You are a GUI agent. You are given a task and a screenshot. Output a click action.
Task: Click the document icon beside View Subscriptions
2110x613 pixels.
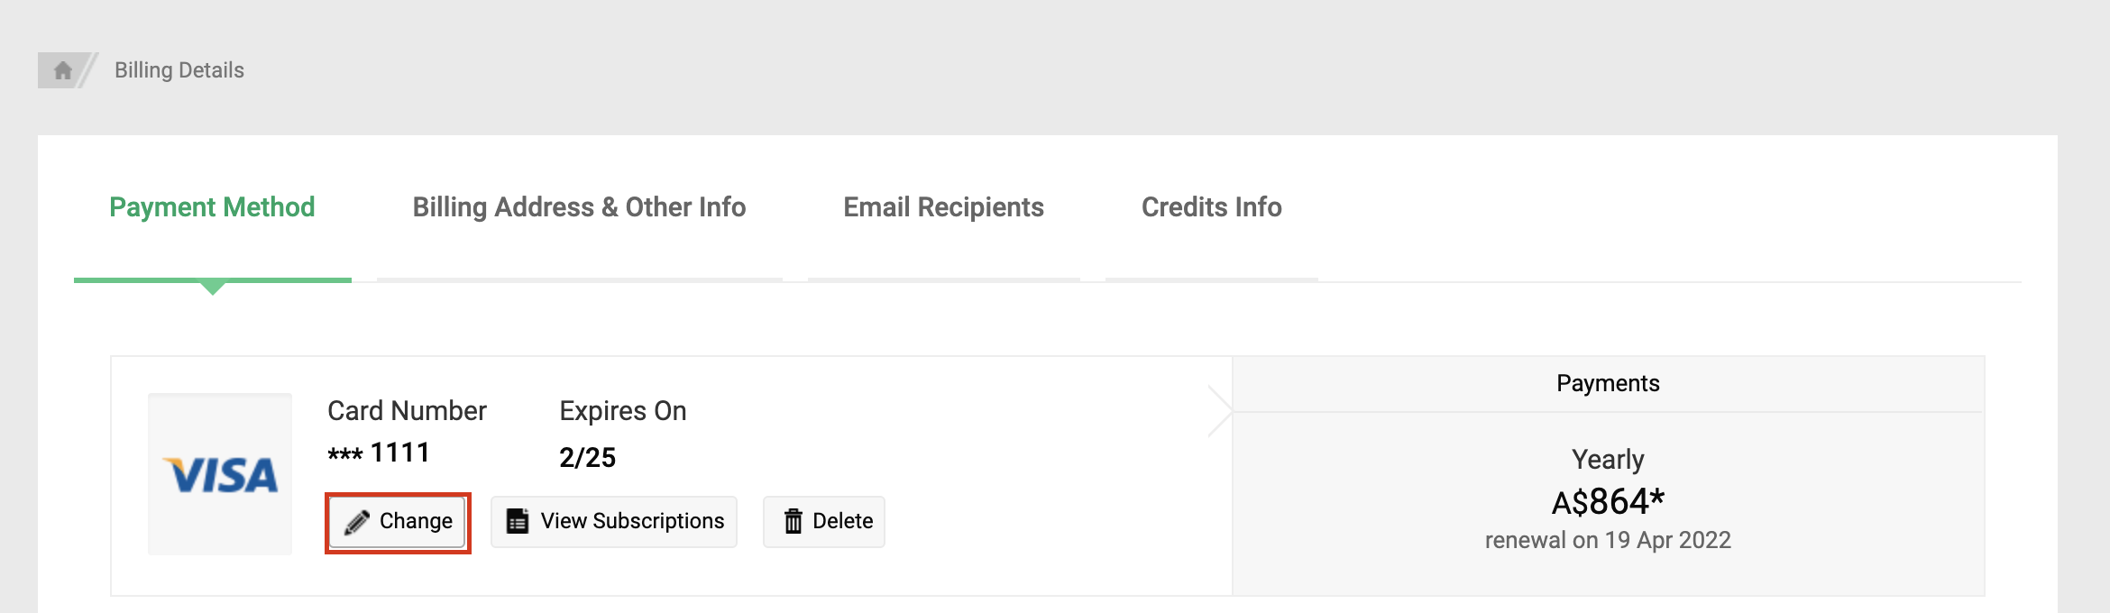click(518, 522)
